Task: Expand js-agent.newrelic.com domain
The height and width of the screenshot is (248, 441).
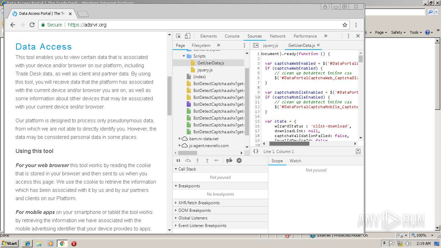Action: (180, 145)
